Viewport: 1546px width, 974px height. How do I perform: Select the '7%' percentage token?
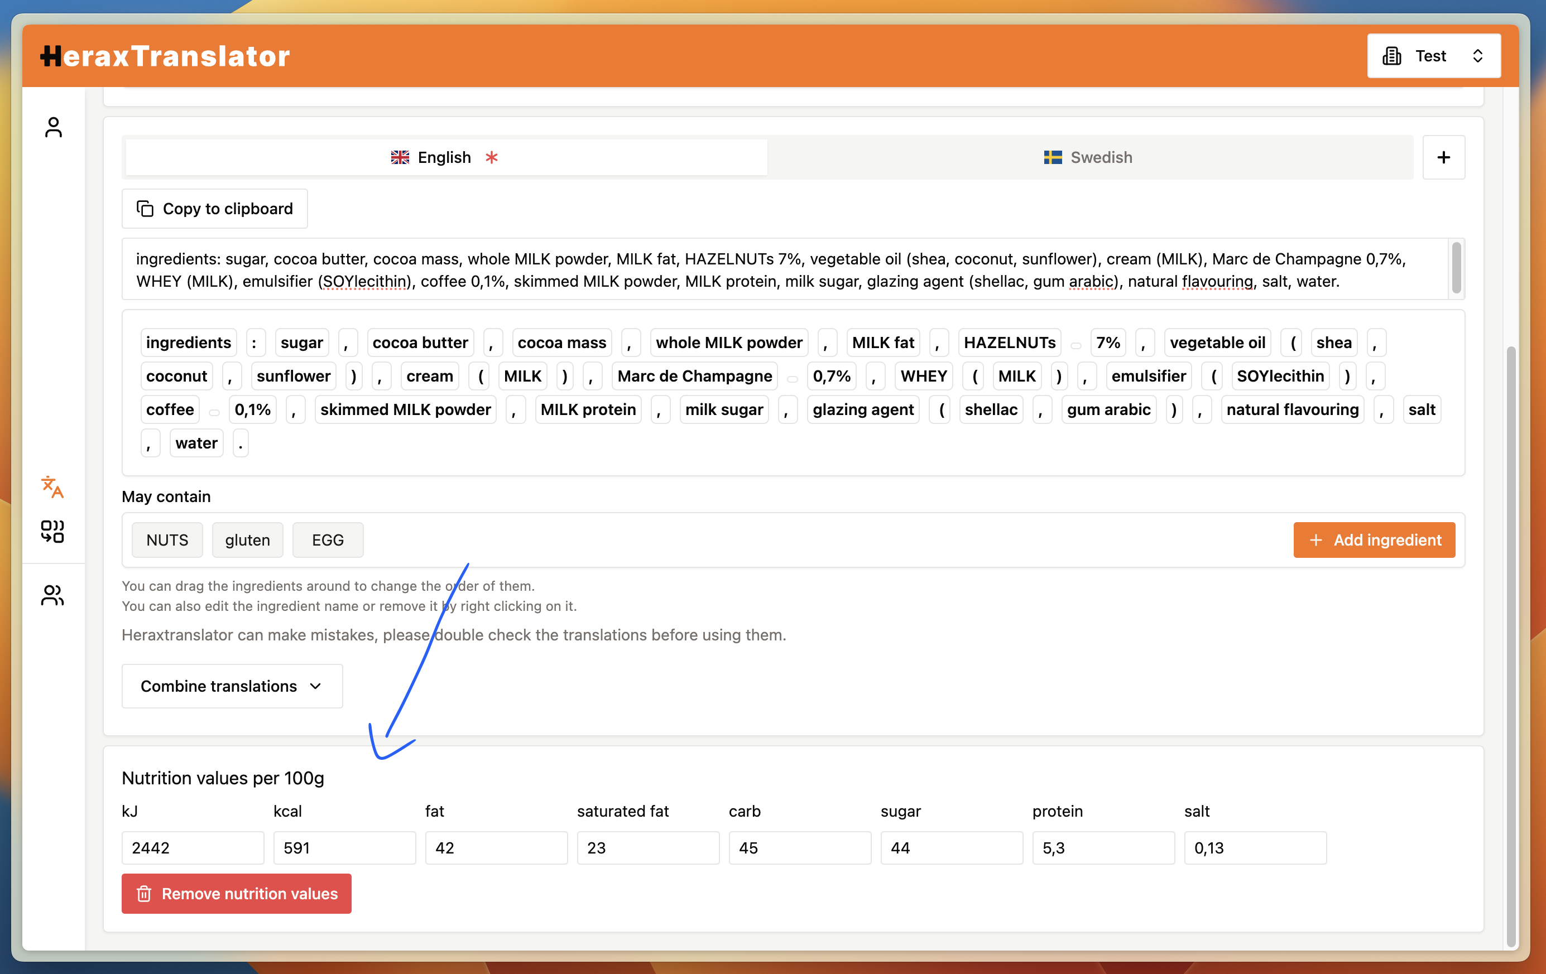click(1108, 343)
